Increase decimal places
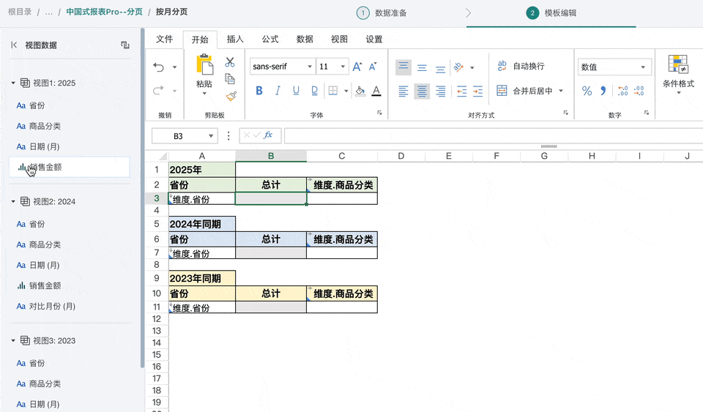The image size is (703, 412). 622,91
